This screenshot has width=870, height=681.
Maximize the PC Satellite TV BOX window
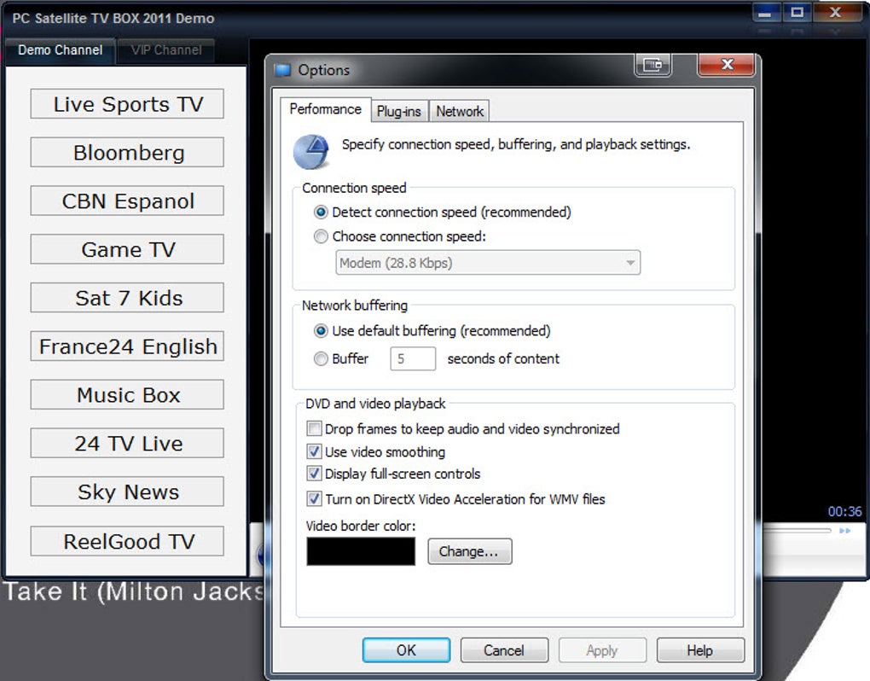tap(797, 12)
